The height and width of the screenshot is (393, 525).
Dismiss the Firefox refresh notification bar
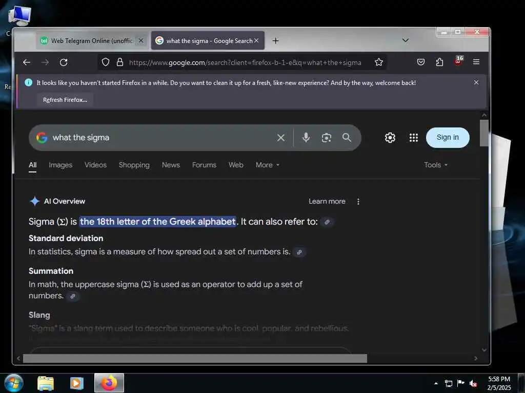click(476, 82)
